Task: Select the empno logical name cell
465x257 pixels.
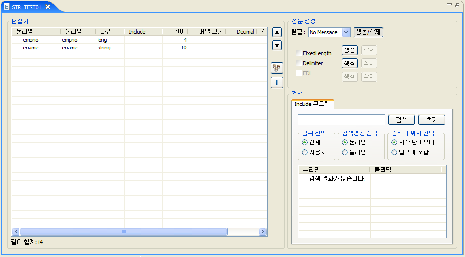Action: (x=36, y=40)
